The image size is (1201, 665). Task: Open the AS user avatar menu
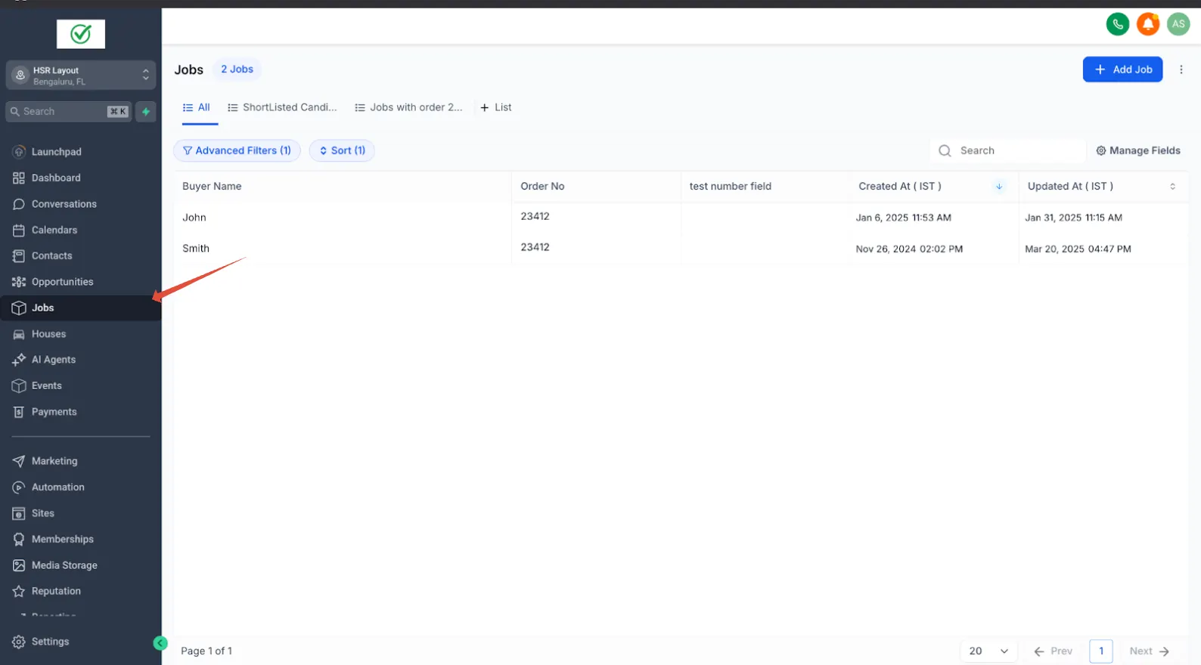1178,24
